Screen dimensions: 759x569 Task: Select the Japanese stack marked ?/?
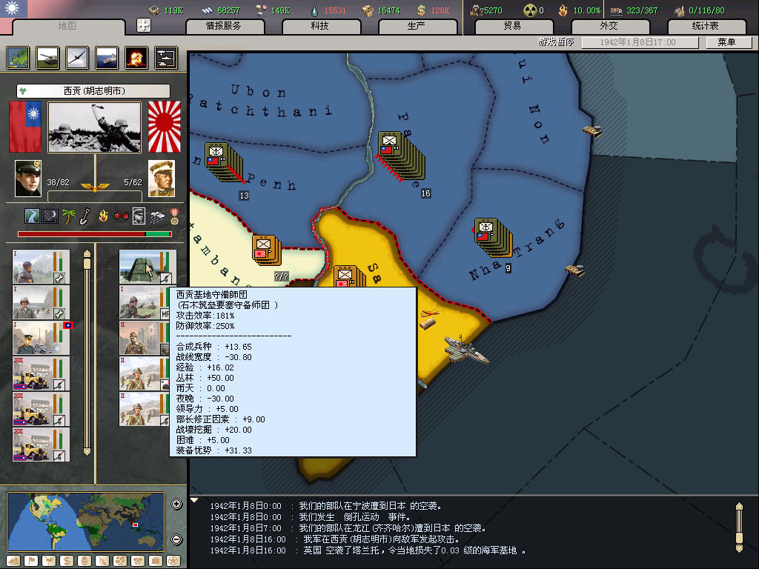coord(266,250)
